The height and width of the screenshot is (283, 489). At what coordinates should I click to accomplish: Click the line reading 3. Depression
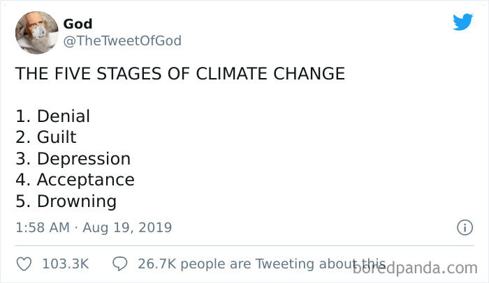click(73, 159)
